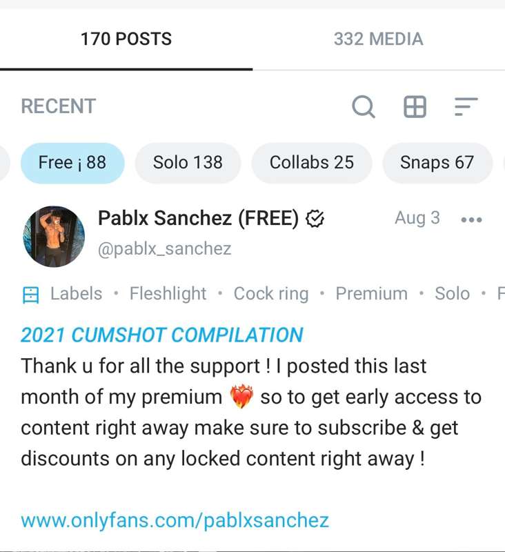Click the verified checkmark badge
505x552 pixels.
[x=315, y=219]
